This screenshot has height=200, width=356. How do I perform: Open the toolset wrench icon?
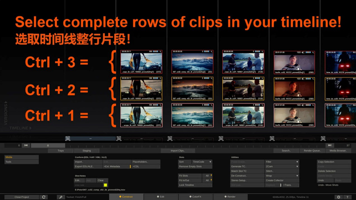61,197
